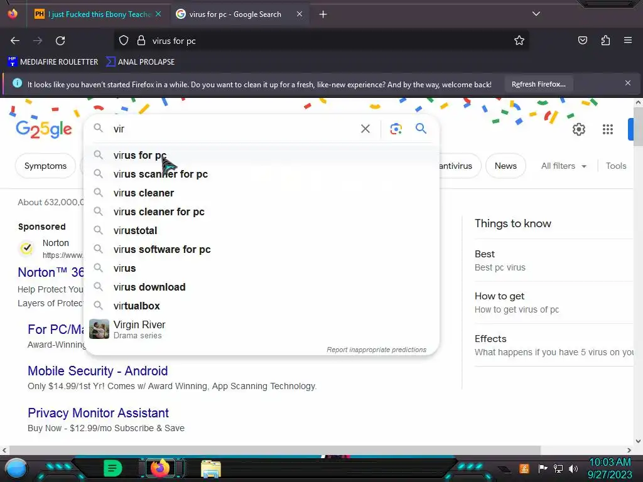This screenshot has width=643, height=482.
Task: Select suggestion virus for pc
Action: (x=262, y=156)
